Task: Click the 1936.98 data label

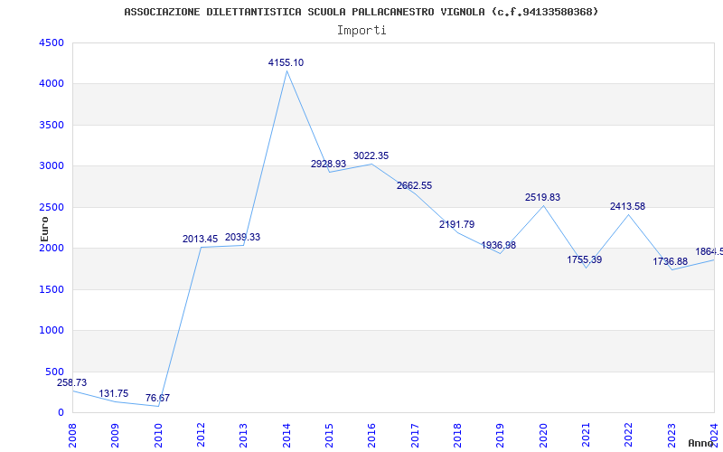Action: coord(499,245)
